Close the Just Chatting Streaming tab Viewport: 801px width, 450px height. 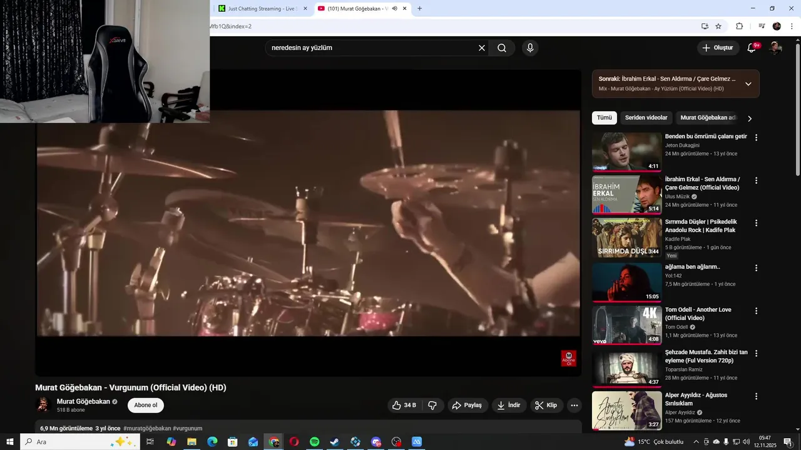coord(305,8)
